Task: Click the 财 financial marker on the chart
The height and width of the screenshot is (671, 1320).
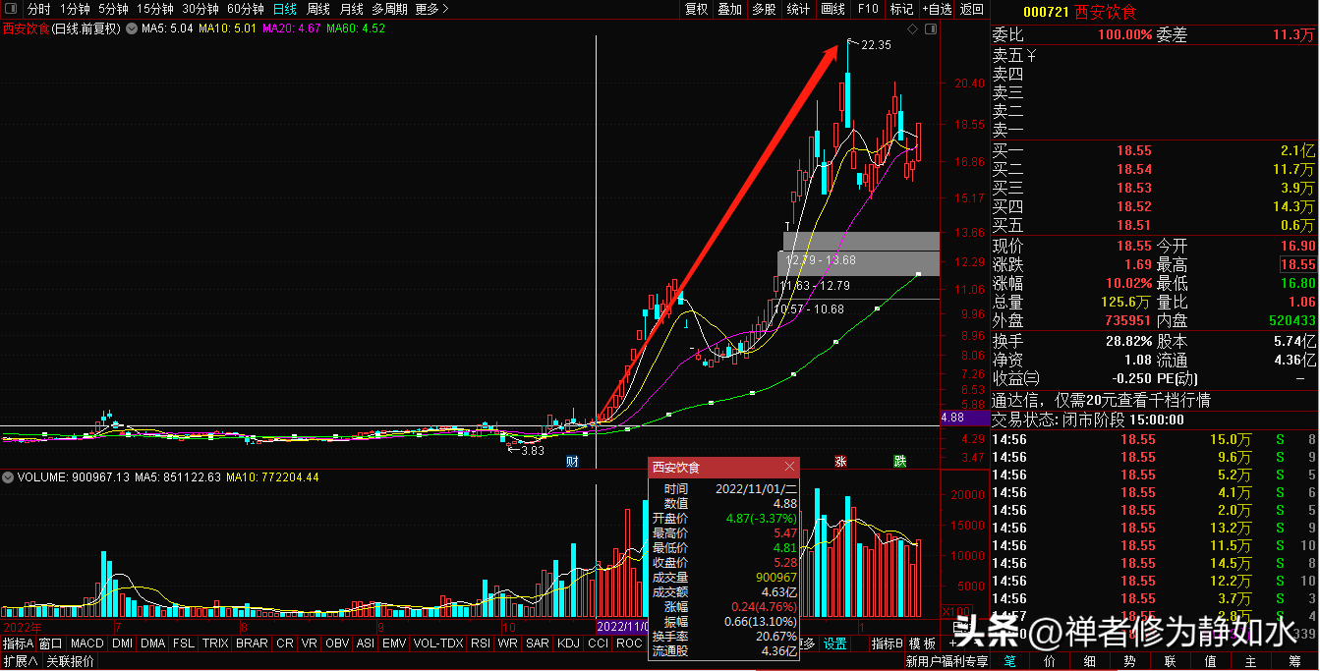Action: (572, 461)
